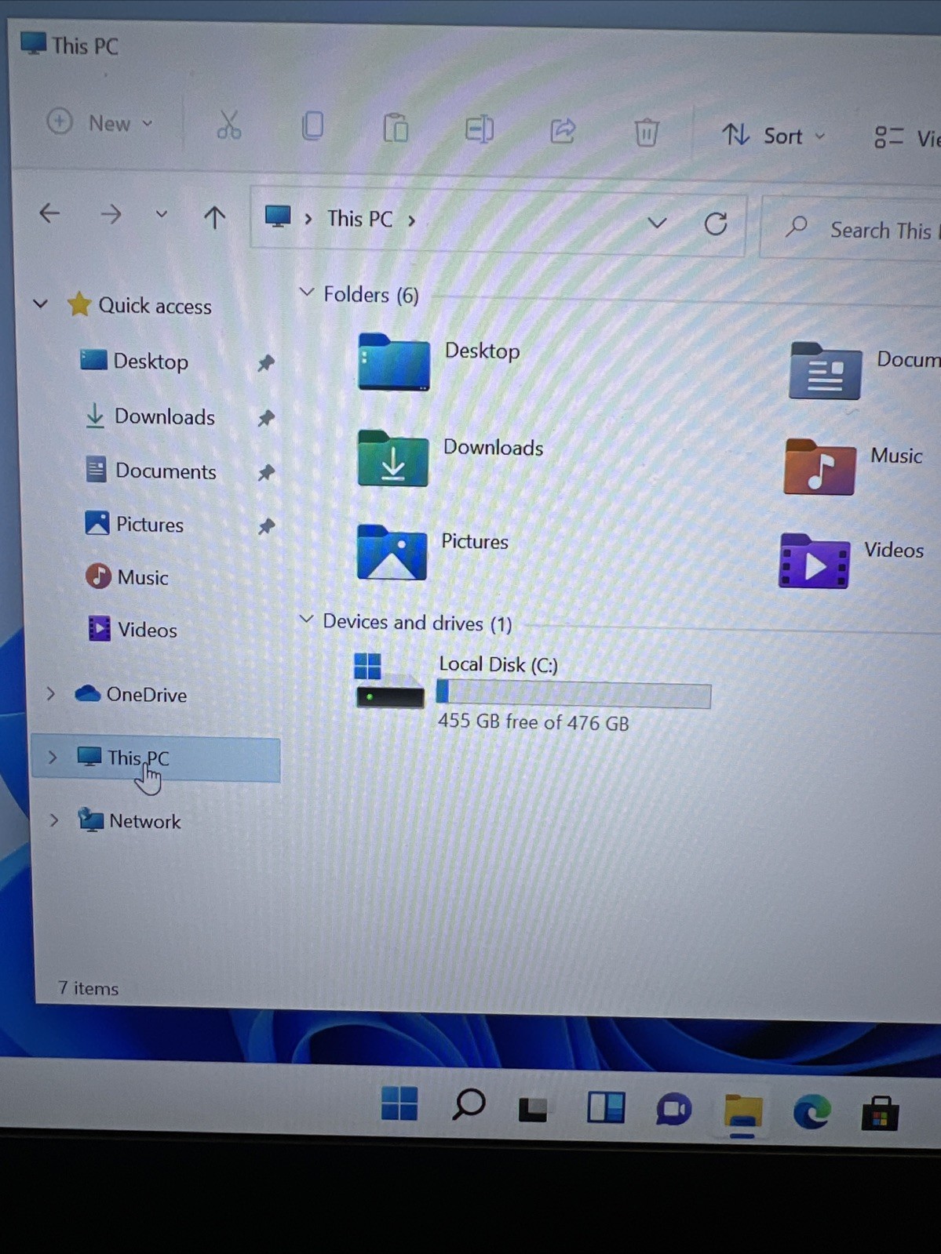Expand the This PC tree node
The image size is (941, 1254).
click(53, 757)
